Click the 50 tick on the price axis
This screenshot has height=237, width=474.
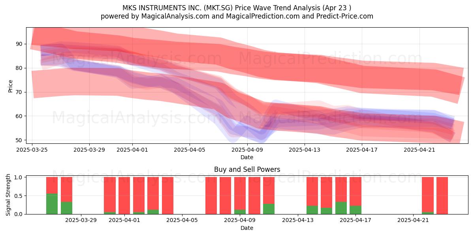click(x=20, y=140)
